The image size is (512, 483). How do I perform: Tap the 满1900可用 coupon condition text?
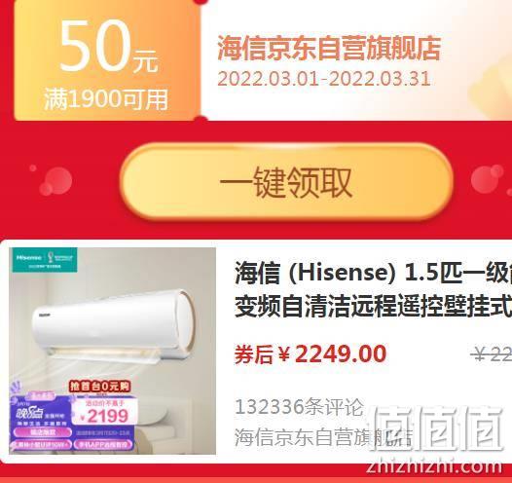[x=106, y=99]
